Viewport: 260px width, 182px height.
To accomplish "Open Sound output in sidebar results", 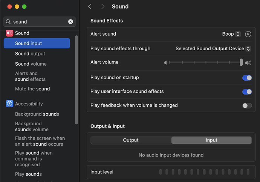I will coord(30,54).
